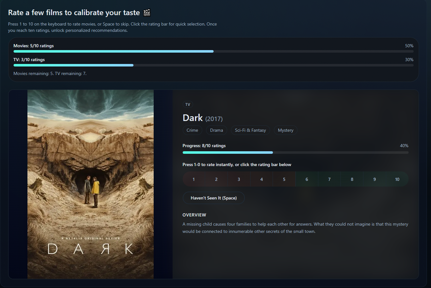Choose rating 4 for Dark
431x288 pixels.
click(262, 179)
